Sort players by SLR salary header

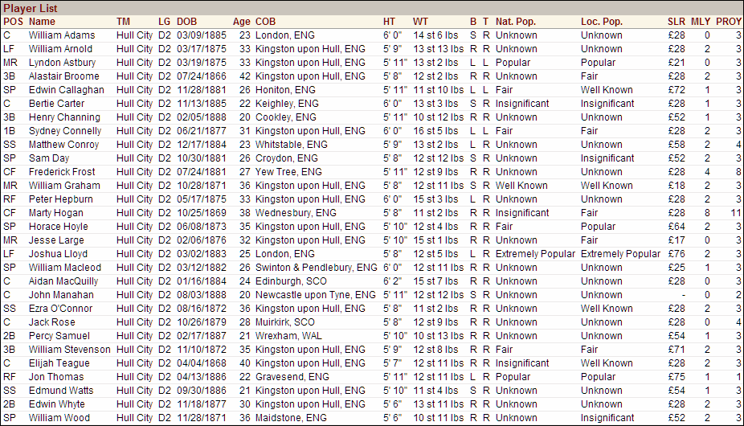(677, 22)
